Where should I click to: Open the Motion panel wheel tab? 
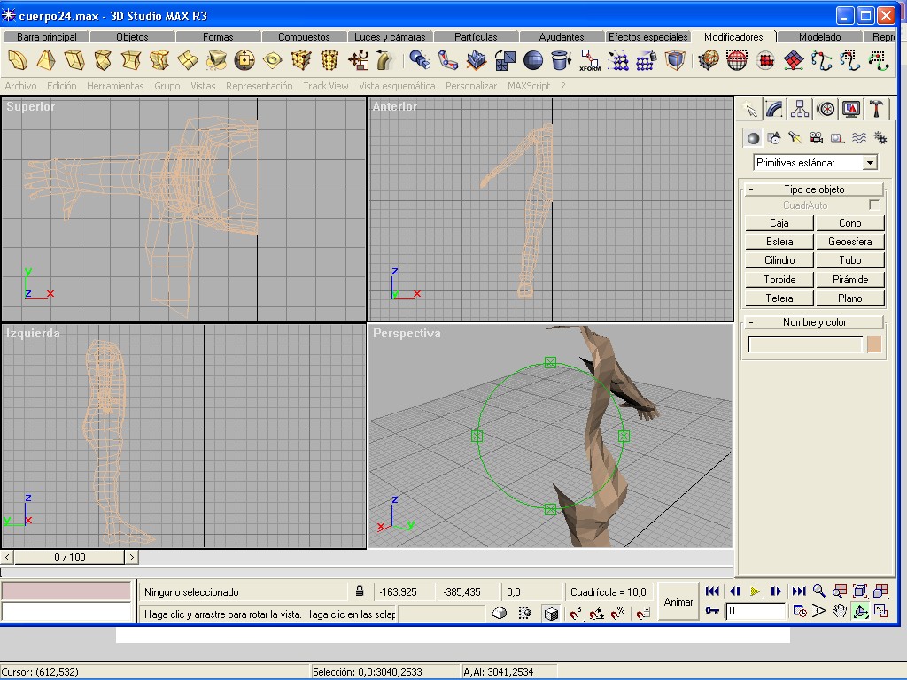(826, 109)
